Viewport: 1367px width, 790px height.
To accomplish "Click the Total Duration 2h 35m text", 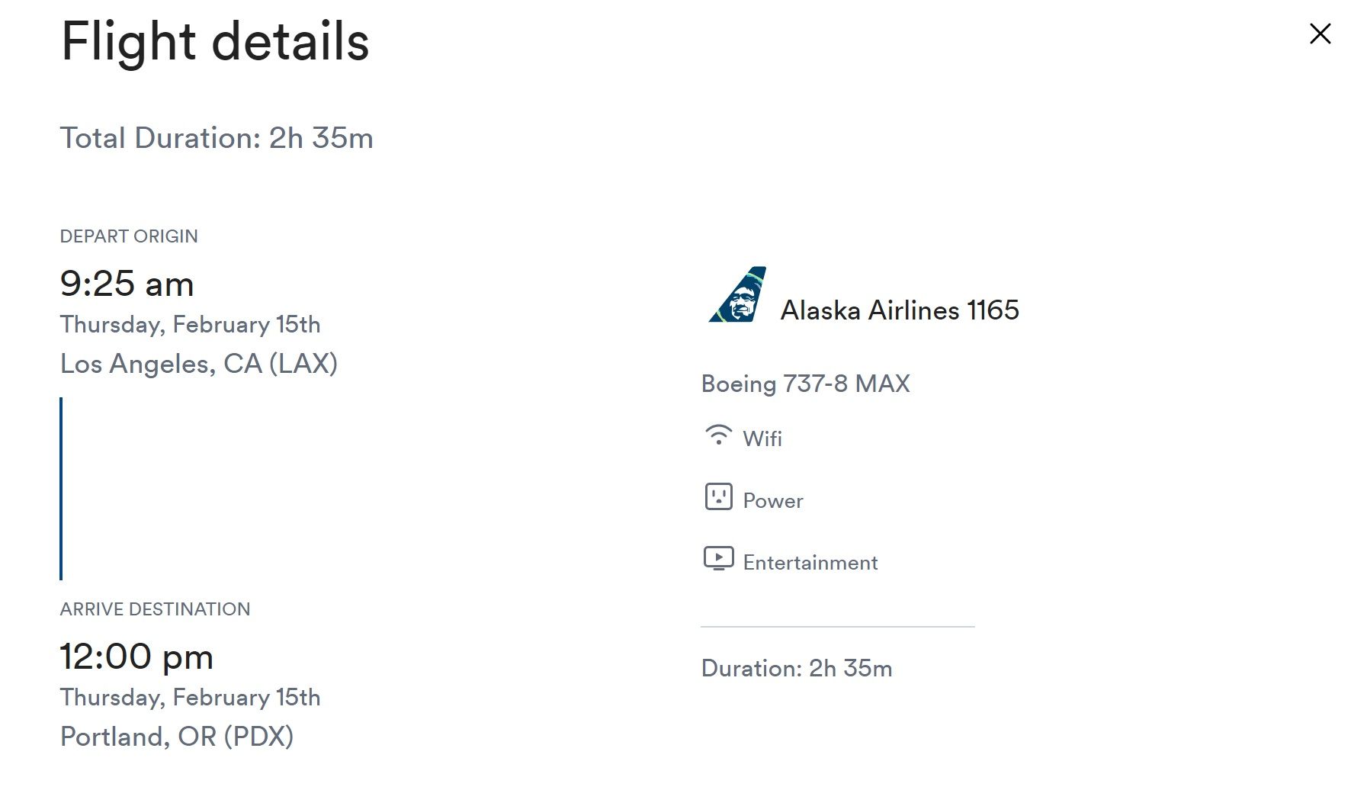I will (218, 138).
